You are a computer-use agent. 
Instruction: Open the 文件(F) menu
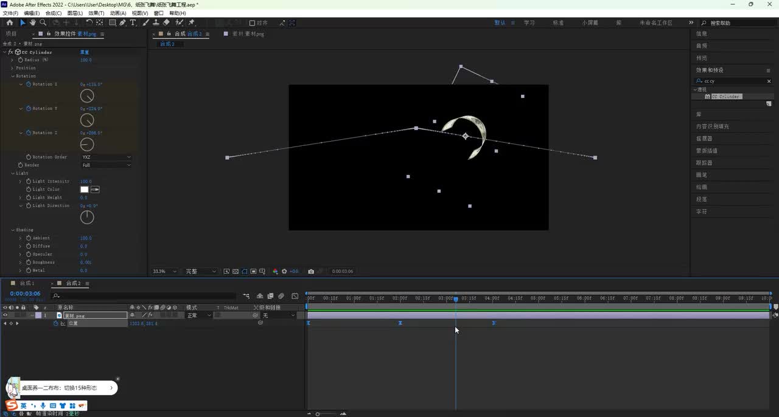click(x=10, y=13)
